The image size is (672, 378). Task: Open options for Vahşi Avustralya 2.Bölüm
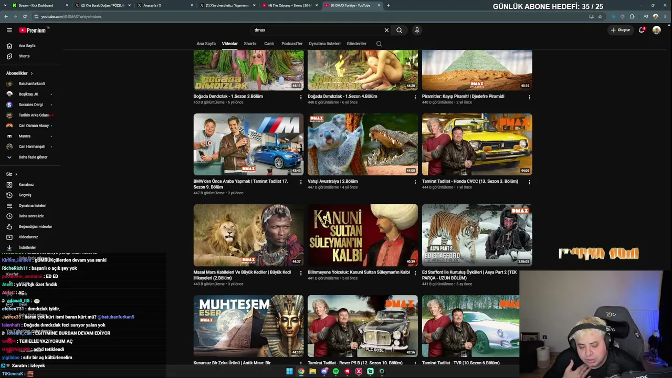(415, 182)
